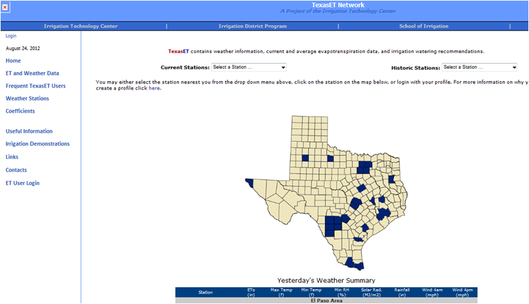Open the Current Stations dropdown

point(249,67)
